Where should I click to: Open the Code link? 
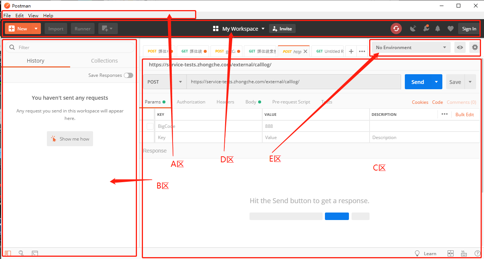(437, 102)
